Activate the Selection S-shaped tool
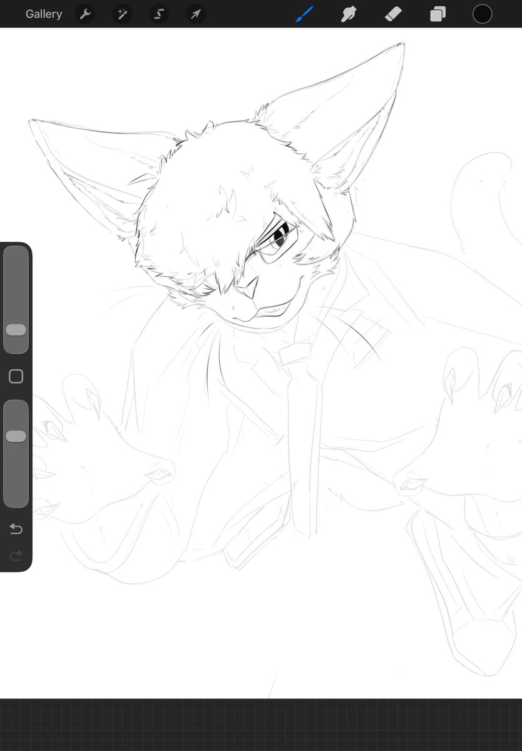Screen dimensions: 522x751 [x=159, y=14]
